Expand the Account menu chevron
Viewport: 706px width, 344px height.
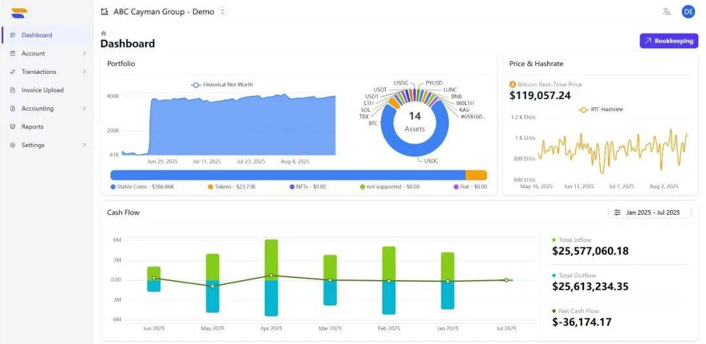[x=84, y=54]
